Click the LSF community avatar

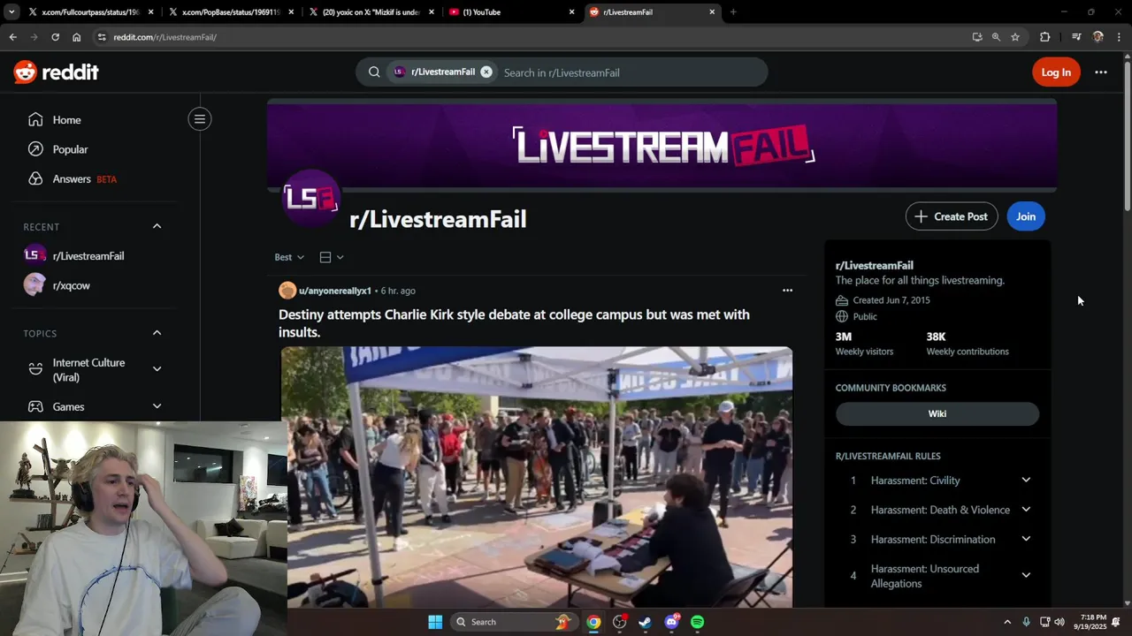pyautogui.click(x=310, y=199)
